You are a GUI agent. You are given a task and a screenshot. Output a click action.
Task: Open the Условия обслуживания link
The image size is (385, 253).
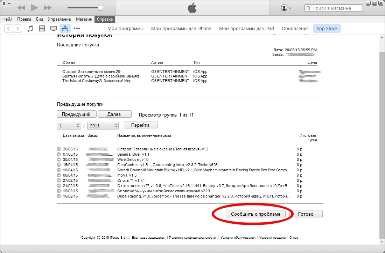(x=238, y=238)
